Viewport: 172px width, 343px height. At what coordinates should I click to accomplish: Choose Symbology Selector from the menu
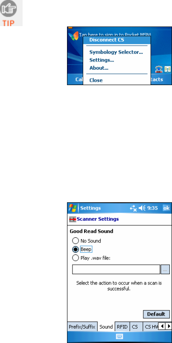click(x=116, y=52)
